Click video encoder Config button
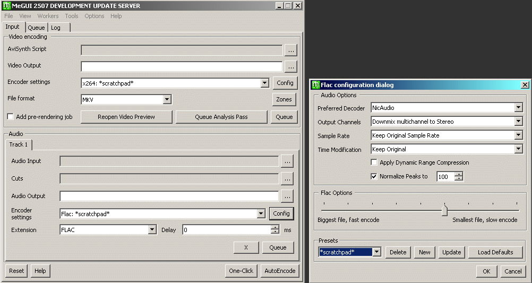Screen dimensions: 532x283 (x=285, y=83)
